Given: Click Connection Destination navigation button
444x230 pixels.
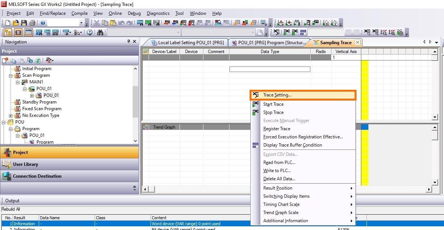Looking at the screenshot, I should 69,176.
